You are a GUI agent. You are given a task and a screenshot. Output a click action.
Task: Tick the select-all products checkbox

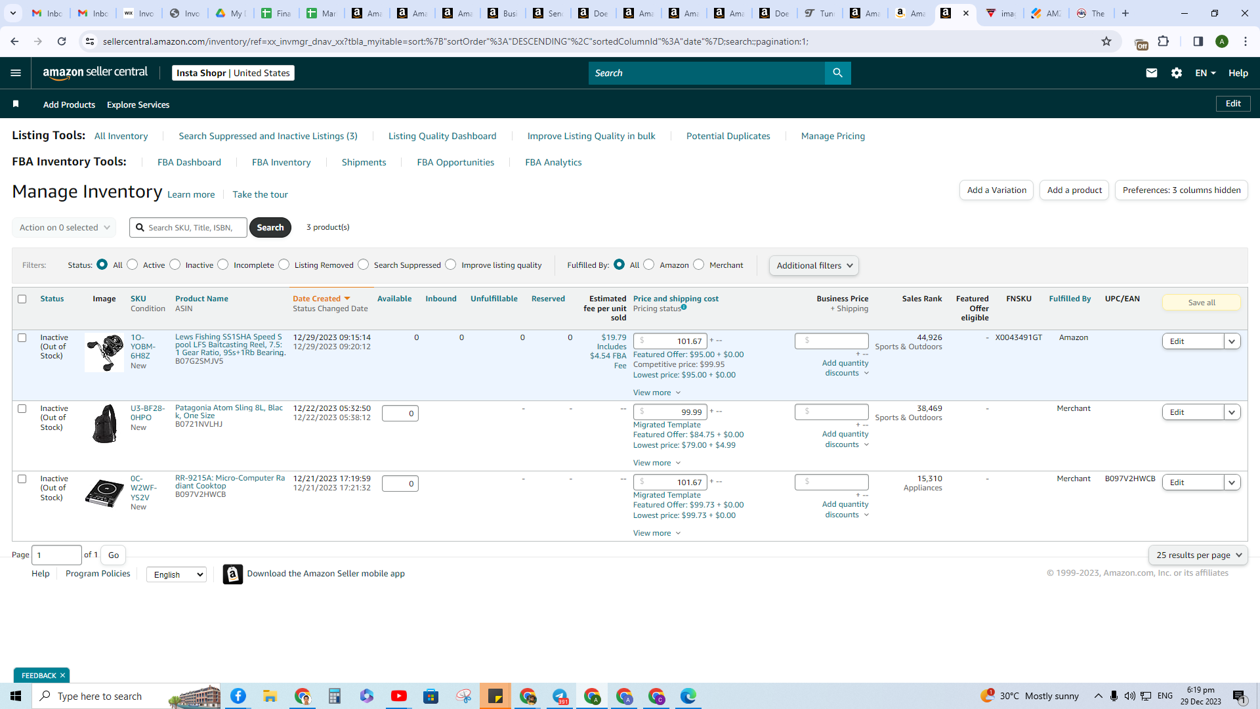22,299
